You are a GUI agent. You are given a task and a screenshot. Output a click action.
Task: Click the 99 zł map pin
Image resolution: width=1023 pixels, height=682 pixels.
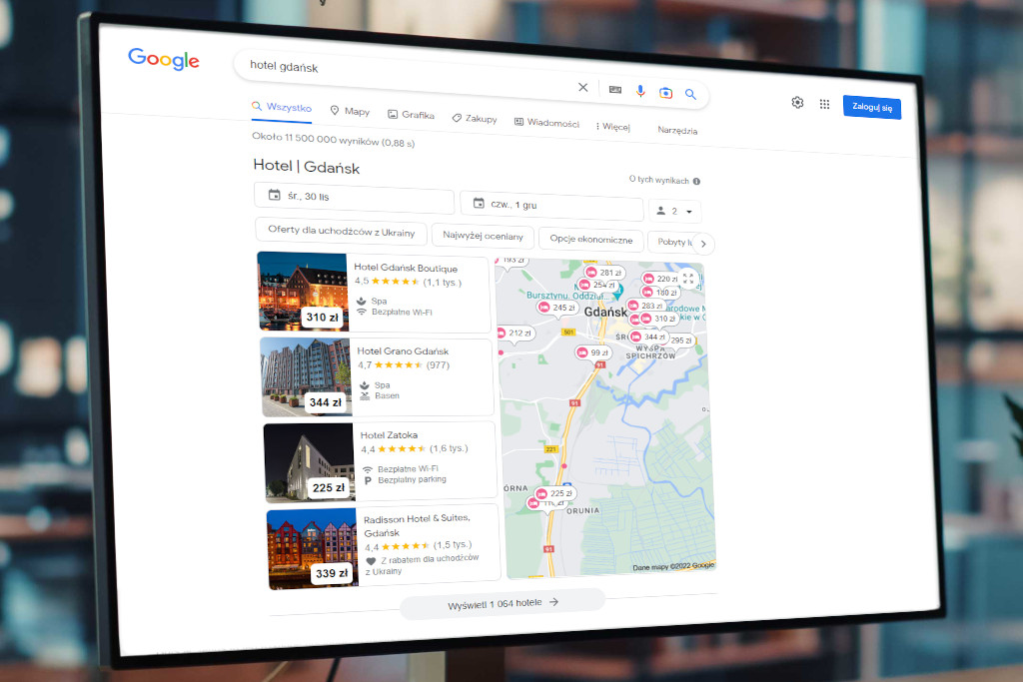(x=592, y=352)
